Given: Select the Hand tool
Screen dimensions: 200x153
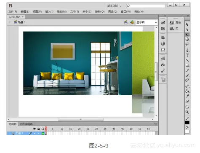Looking at the screenshot, I should click(187, 107).
